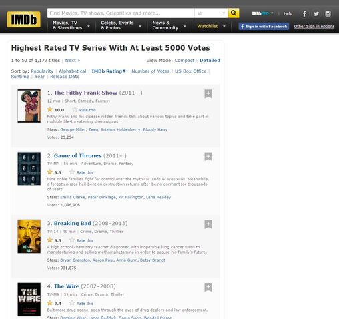Image resolution: width=339 pixels, height=319 pixels.
Task: Open Game of Thrones title link
Action: click(x=77, y=155)
